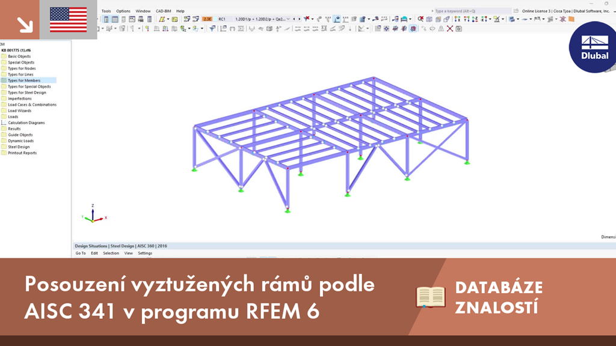Viewport: 616px width, 346px height.
Task: Open the Edit table menu
Action: (x=94, y=253)
